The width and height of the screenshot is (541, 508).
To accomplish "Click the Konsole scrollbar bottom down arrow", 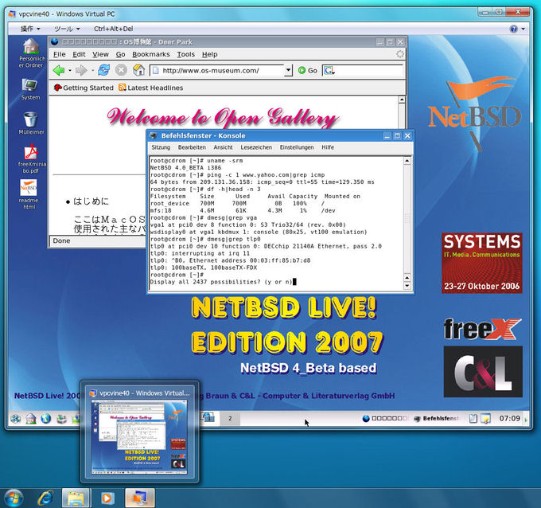I will click(407, 286).
